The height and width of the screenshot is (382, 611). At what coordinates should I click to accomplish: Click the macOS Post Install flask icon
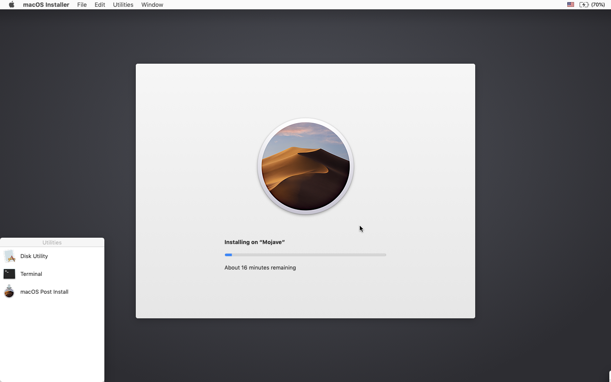9,292
